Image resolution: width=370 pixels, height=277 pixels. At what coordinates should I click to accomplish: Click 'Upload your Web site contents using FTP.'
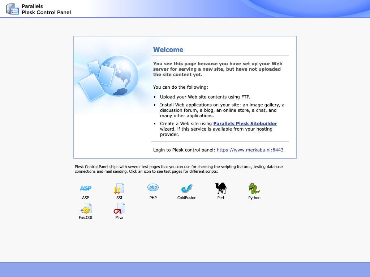(205, 97)
